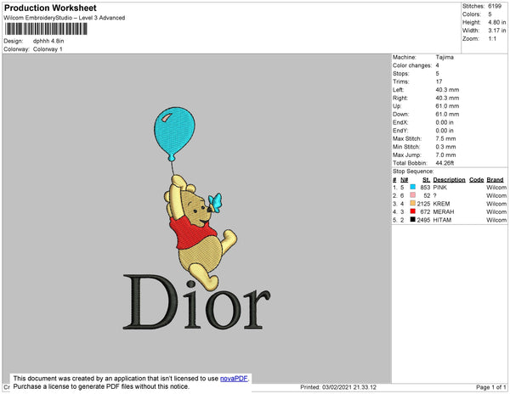Screen dimensions: 510x394
Task: Select the question mark description in row 2
Action: (x=435, y=195)
